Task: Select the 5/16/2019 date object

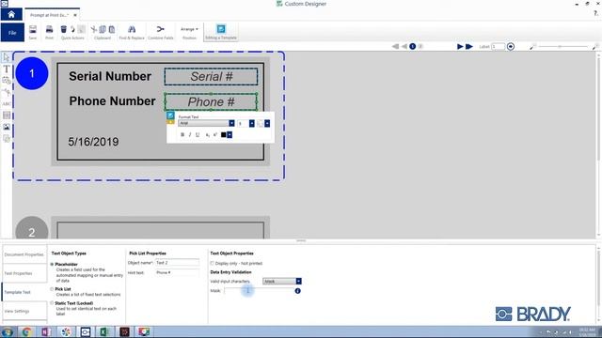Action: [x=93, y=142]
